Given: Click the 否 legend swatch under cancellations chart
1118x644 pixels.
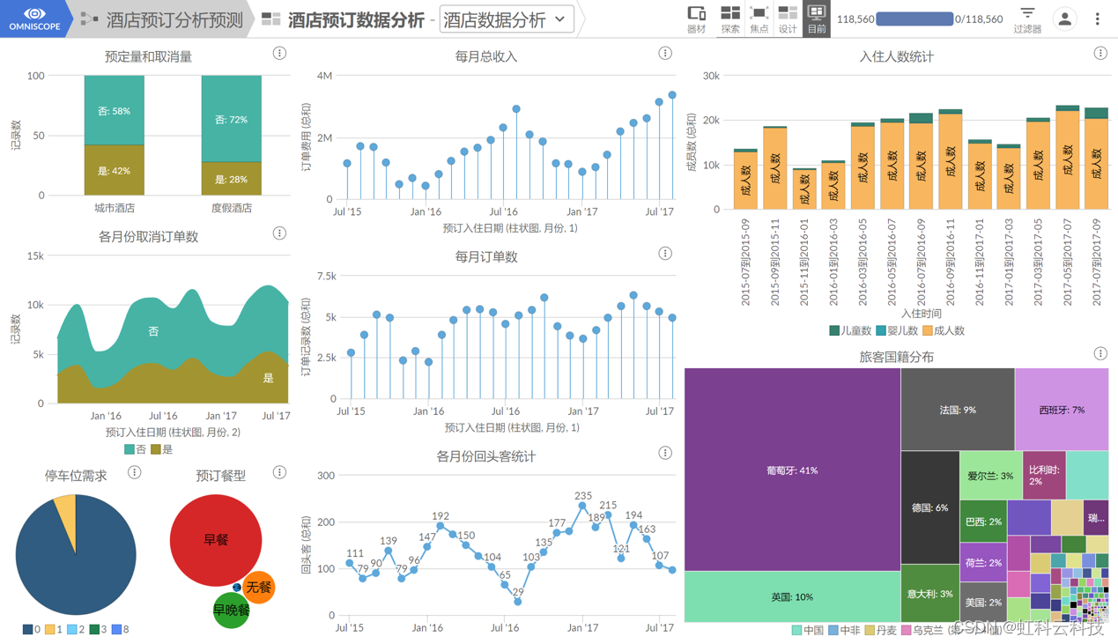Looking at the screenshot, I should (x=130, y=449).
